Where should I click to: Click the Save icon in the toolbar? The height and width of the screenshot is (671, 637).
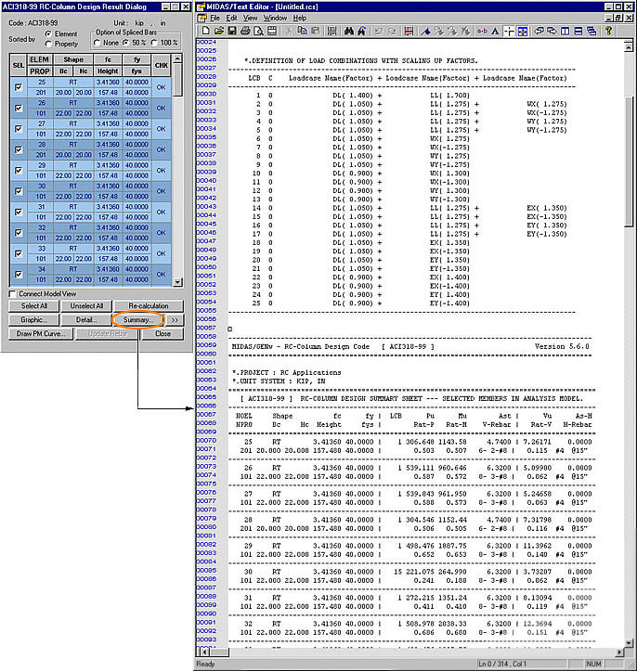click(x=231, y=31)
